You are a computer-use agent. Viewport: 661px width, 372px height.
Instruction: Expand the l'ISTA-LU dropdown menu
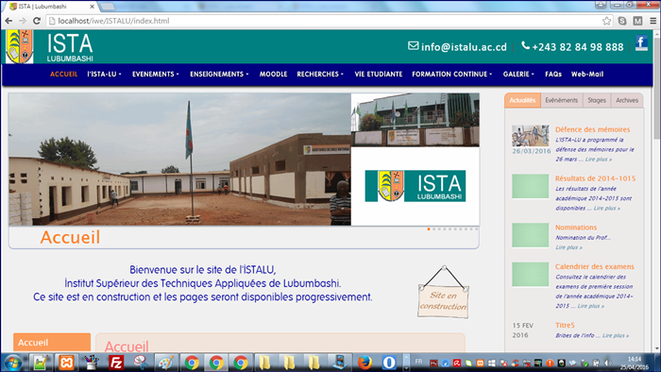click(x=104, y=75)
